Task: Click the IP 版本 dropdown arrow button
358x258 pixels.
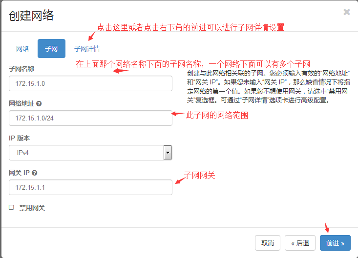Action: point(168,153)
